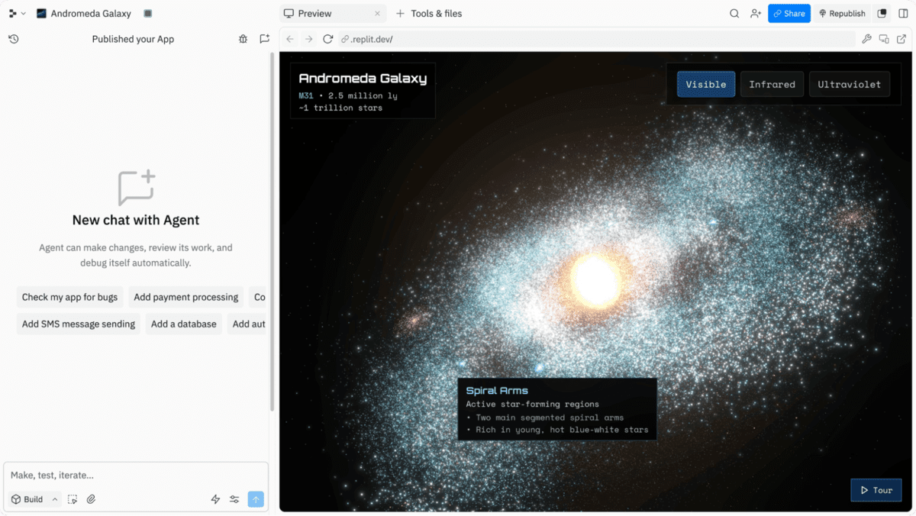916x516 pixels.
Task: Switch galaxy view to Infrared
Action: click(772, 84)
